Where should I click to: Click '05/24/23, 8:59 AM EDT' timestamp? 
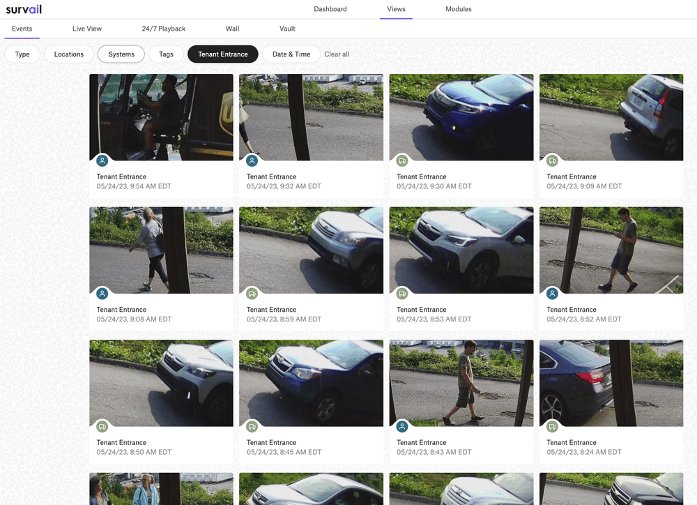(x=284, y=319)
